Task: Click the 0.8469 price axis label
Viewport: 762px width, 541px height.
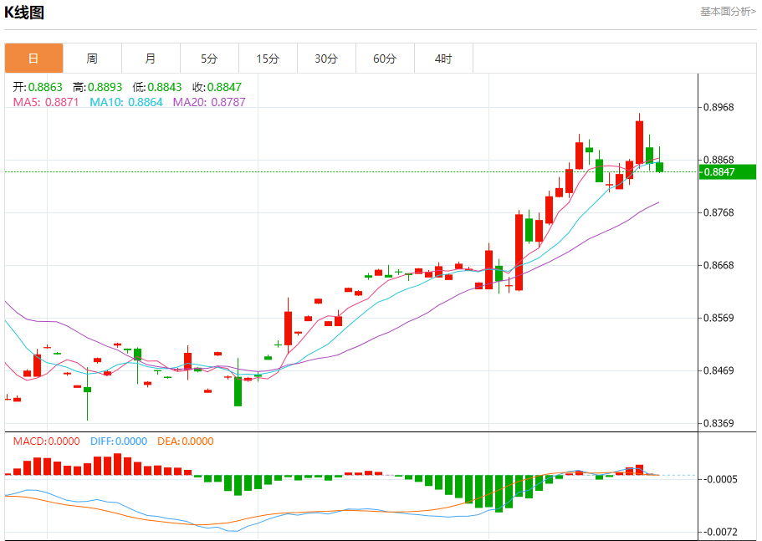Action: coord(719,370)
